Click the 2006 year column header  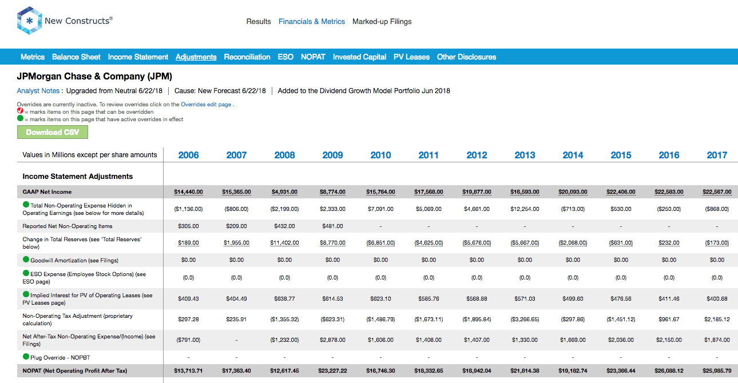click(x=189, y=155)
